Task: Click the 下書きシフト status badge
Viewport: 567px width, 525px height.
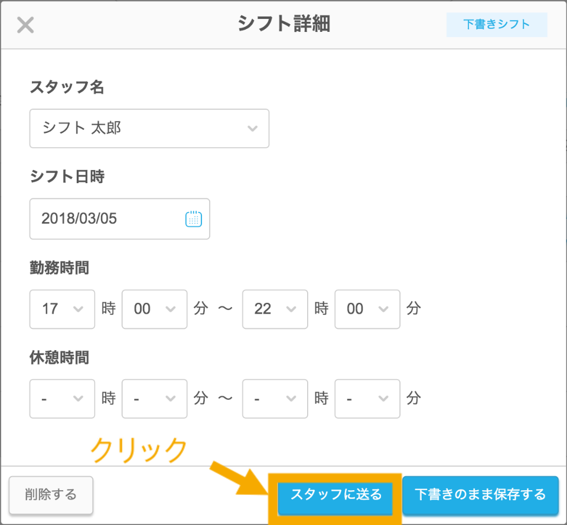Action: (x=496, y=25)
